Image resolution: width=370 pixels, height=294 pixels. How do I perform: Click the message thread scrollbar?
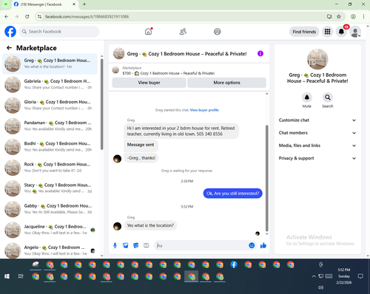click(x=266, y=178)
